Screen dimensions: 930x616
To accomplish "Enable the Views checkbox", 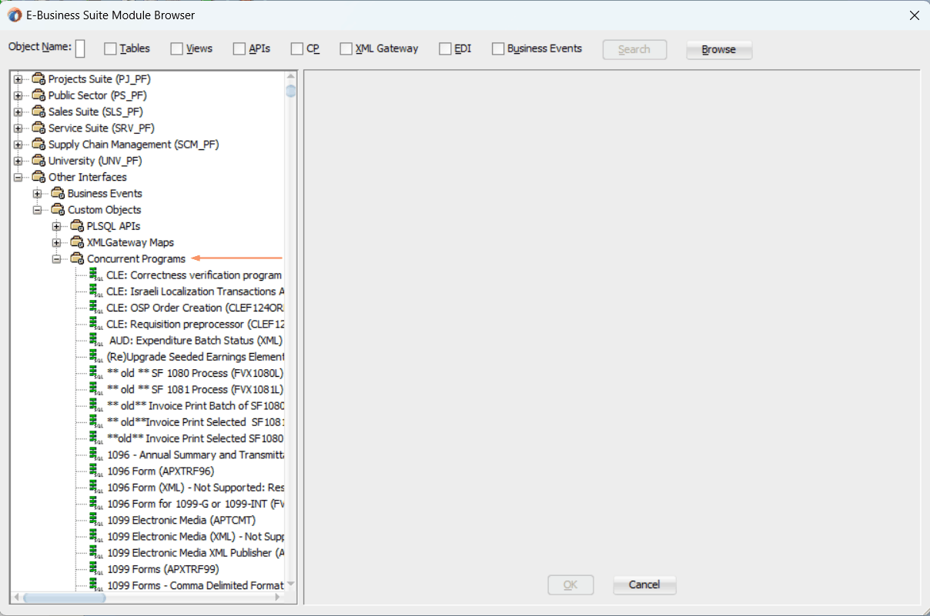I will point(177,48).
